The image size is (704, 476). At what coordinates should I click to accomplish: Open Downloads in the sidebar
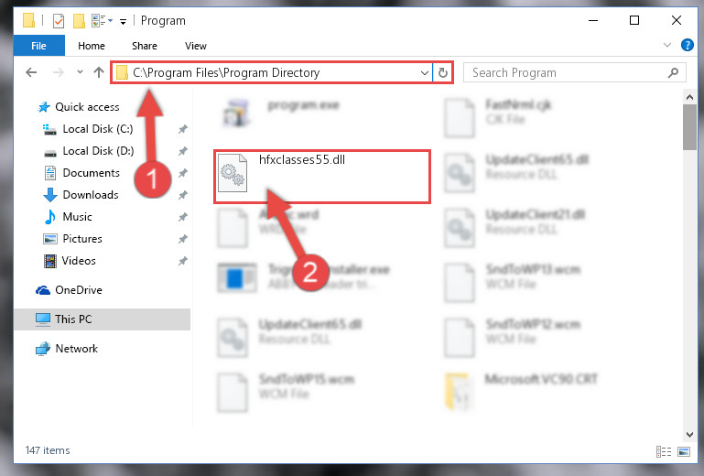91,195
